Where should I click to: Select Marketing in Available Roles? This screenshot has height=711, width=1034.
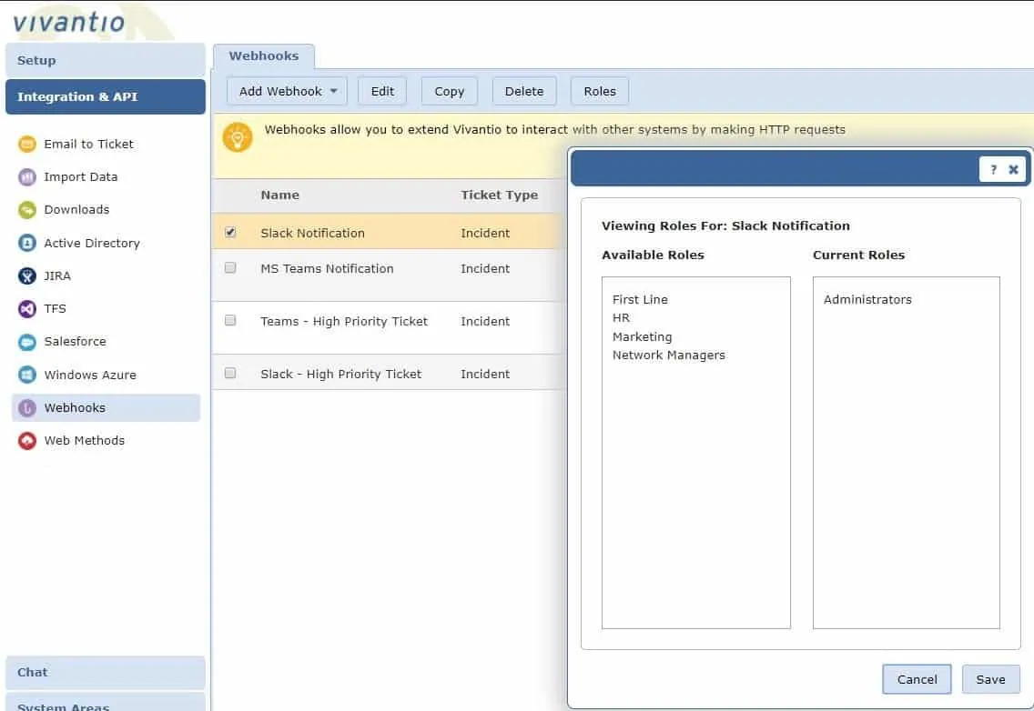pyautogui.click(x=642, y=336)
